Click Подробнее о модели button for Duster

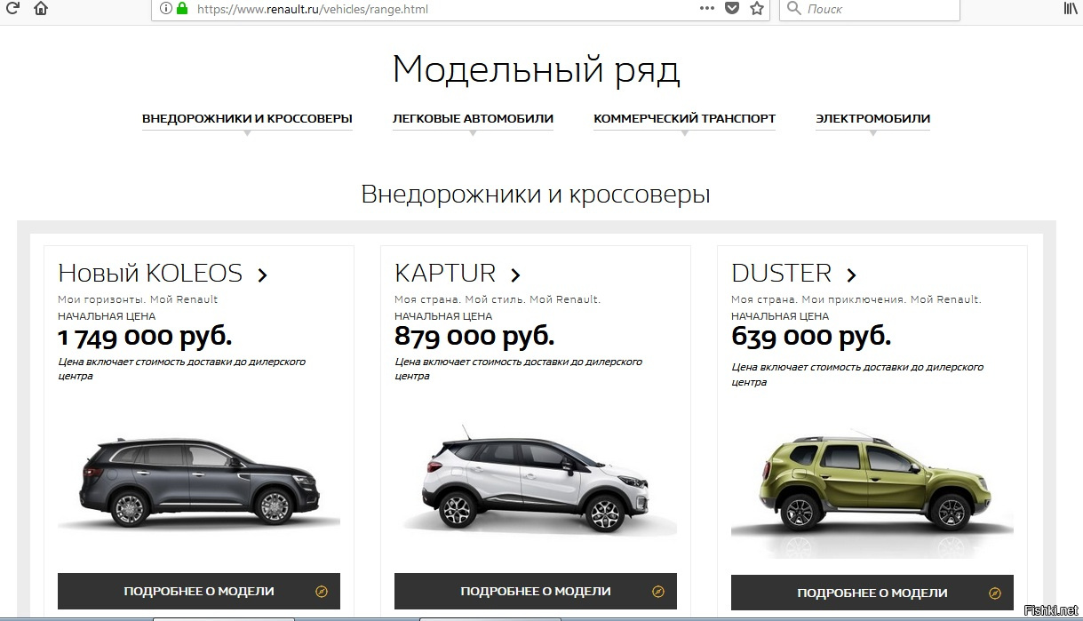(872, 593)
